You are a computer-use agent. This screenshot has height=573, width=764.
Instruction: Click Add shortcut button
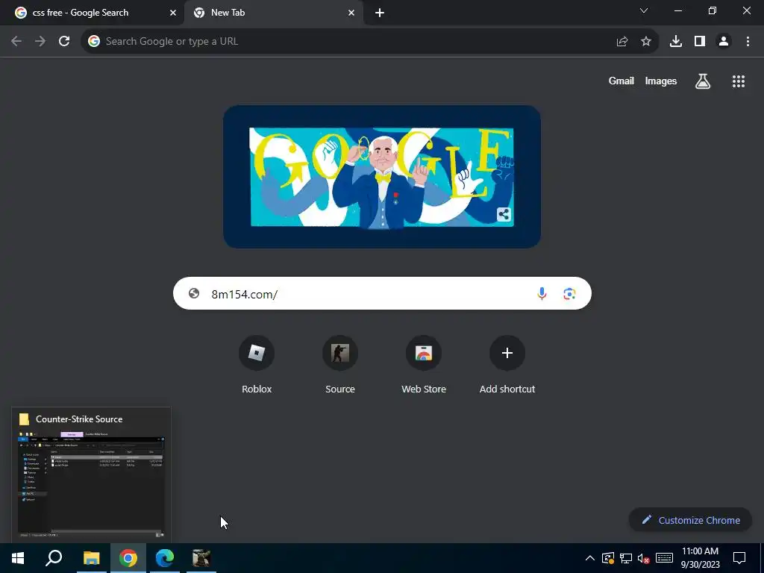[x=507, y=364]
